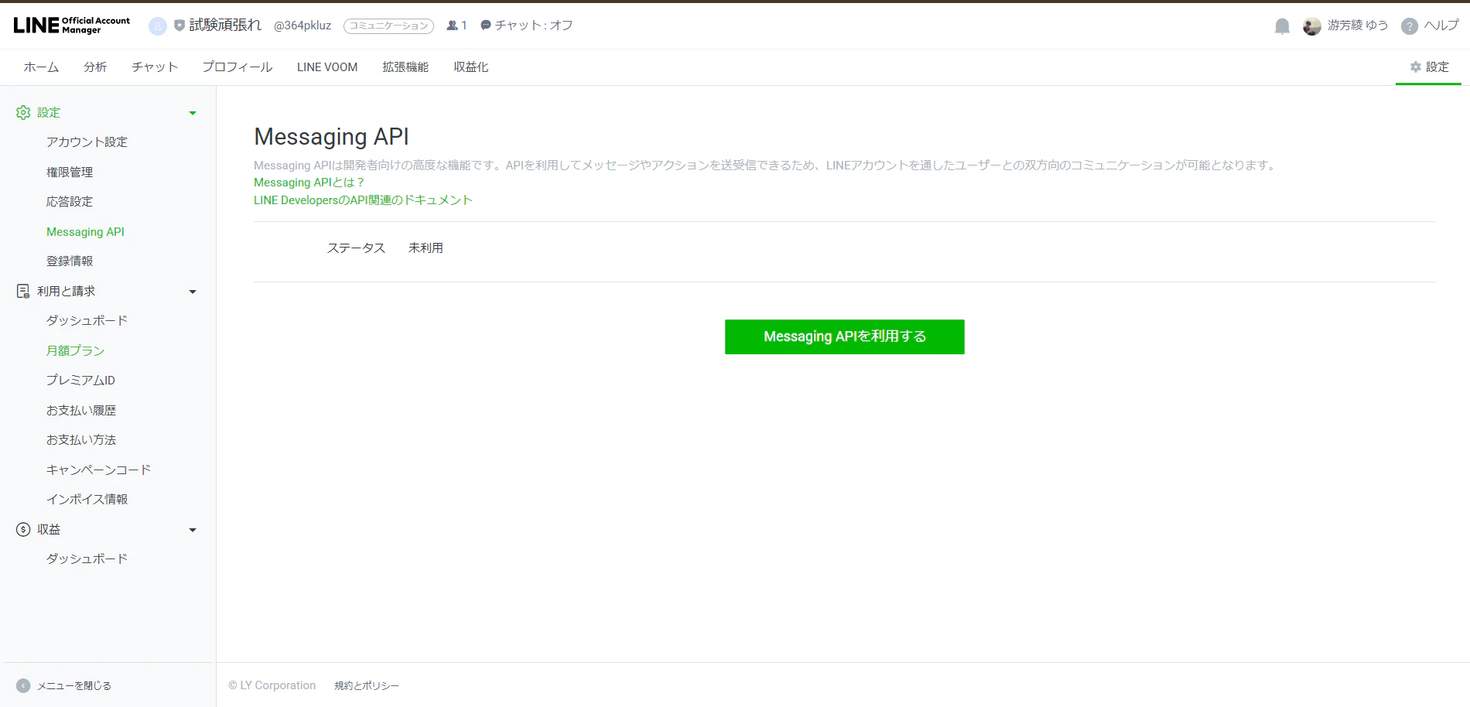Screen dimensions: 1470x707
Task: Click the shield badge icon next to account name
Action: [x=179, y=26]
